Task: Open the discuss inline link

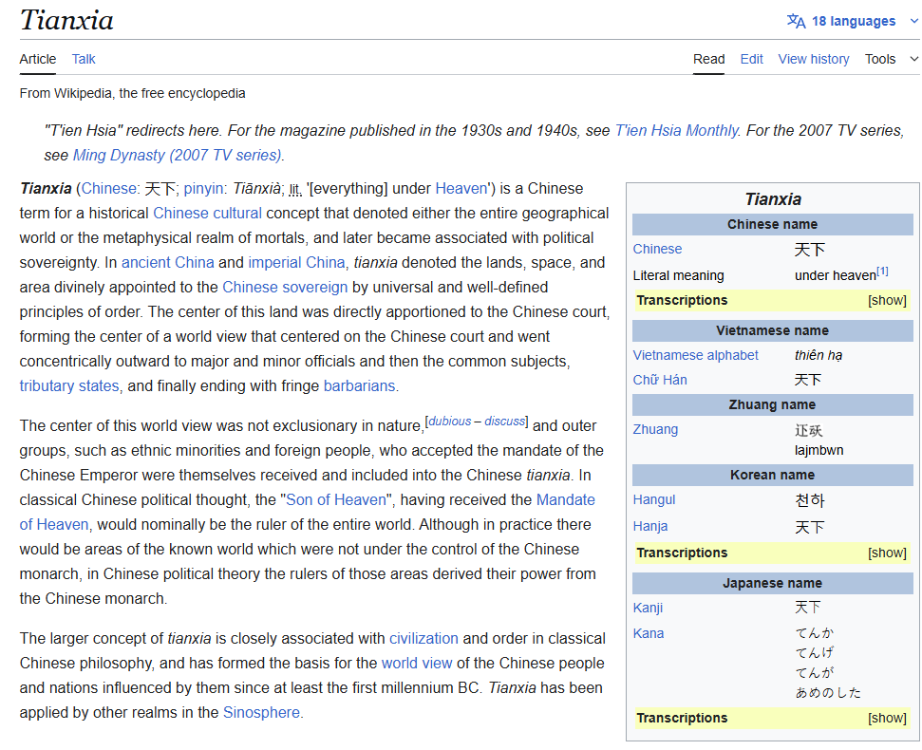Action: [504, 421]
